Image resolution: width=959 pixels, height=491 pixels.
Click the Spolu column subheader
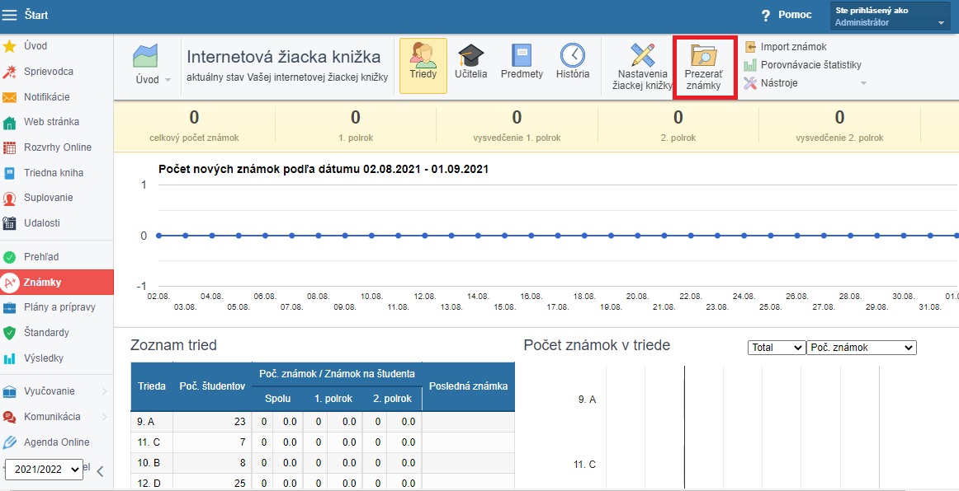277,399
